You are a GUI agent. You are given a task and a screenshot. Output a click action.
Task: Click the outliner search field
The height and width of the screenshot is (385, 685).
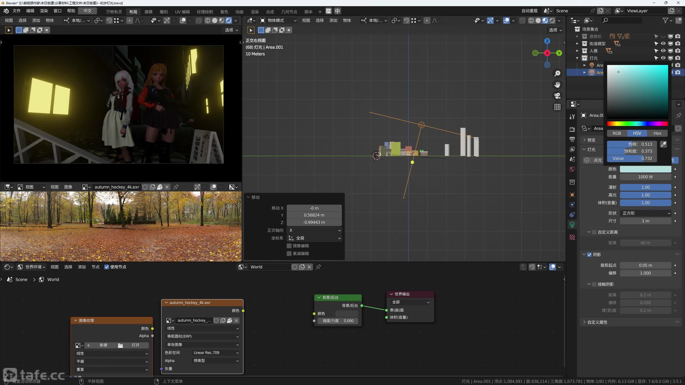tap(622, 20)
